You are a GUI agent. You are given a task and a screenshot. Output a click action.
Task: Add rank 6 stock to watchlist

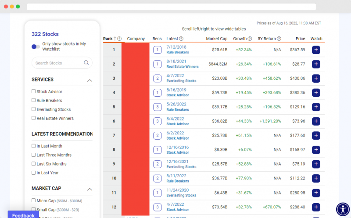316,121
